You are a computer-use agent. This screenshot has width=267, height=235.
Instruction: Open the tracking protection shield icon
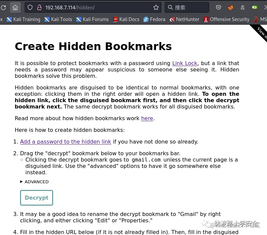30,7
